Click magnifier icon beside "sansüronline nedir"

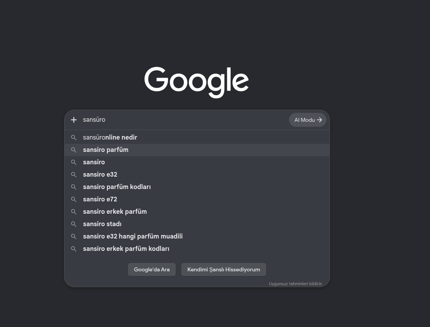(x=73, y=138)
